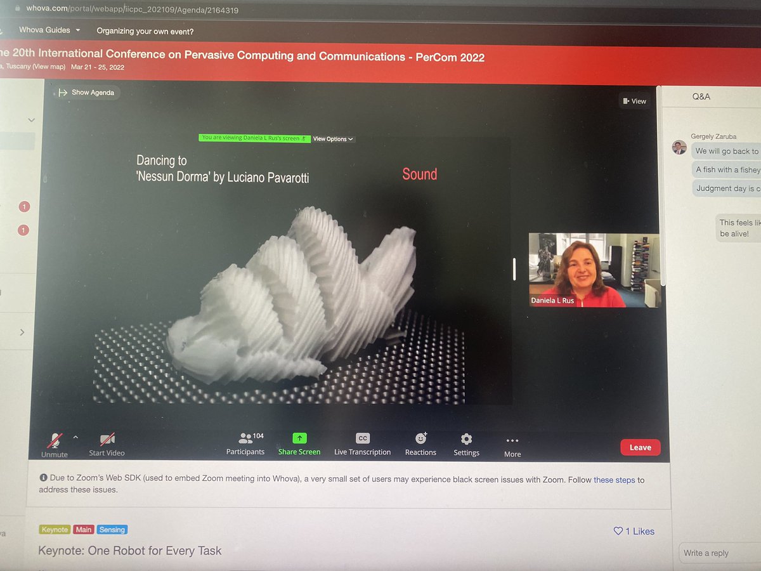Click 'Keynote: One Robot for Every Task' title

point(130,550)
